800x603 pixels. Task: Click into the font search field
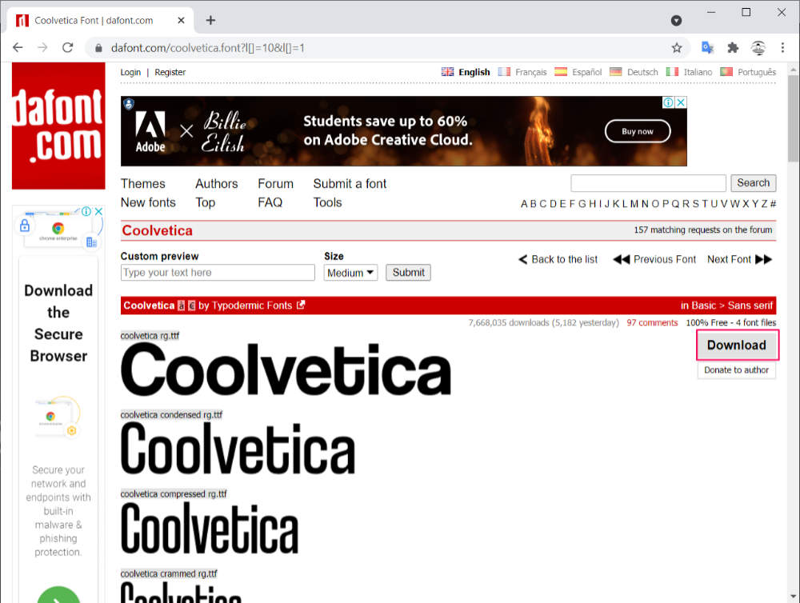649,182
